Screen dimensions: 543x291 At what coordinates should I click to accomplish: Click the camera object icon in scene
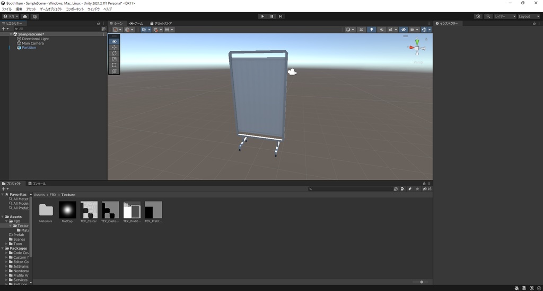coord(292,72)
